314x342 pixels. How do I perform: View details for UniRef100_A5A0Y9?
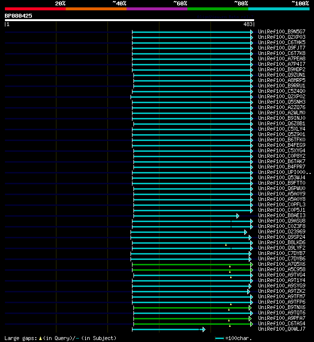[282, 194]
